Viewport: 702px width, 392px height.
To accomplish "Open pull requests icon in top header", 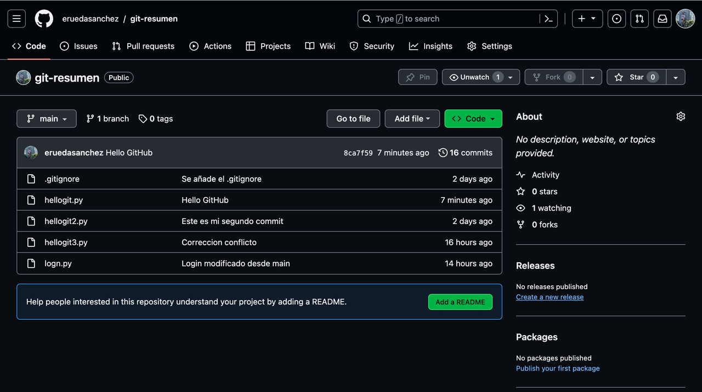I will 639,19.
